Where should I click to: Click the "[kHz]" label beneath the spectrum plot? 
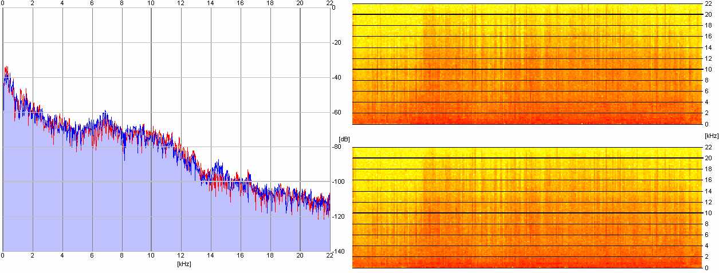184,264
